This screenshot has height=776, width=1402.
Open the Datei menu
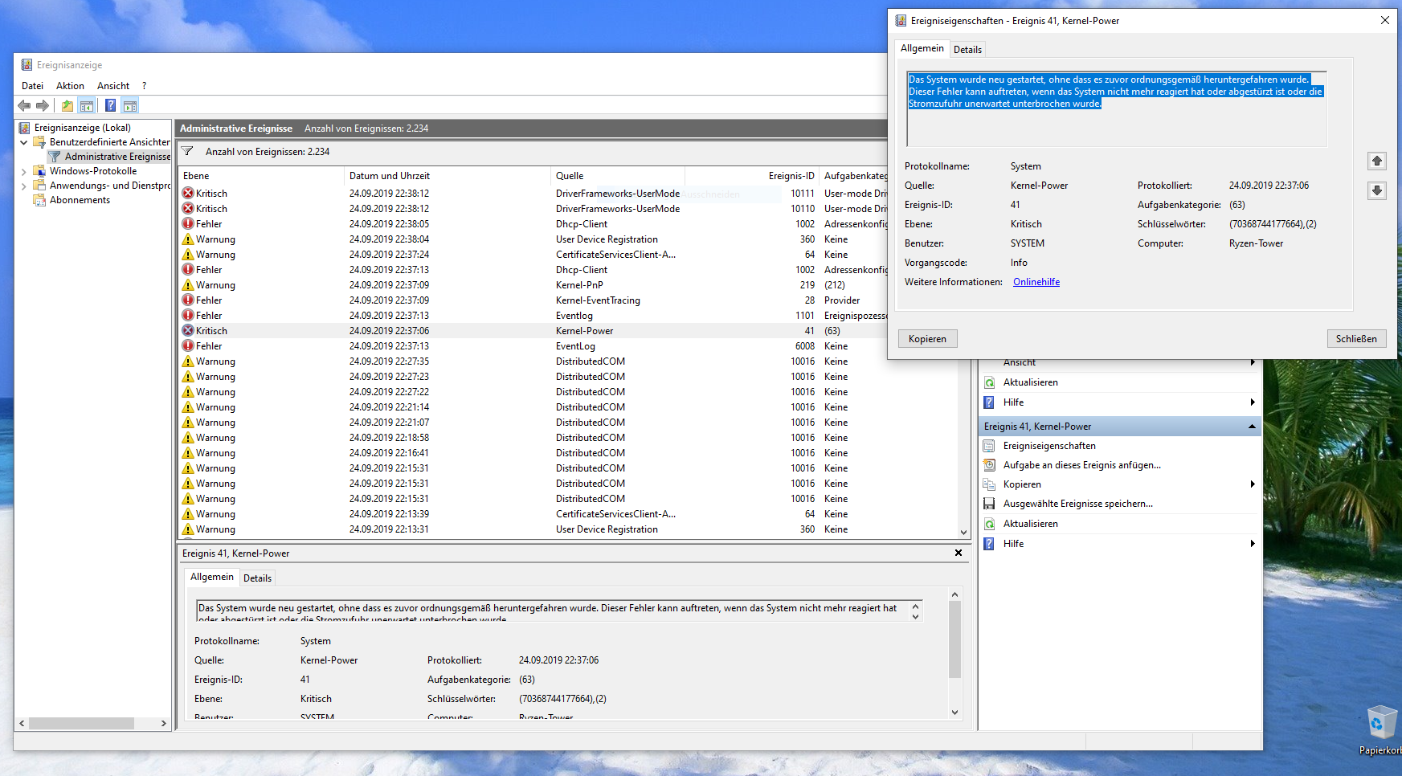point(33,86)
